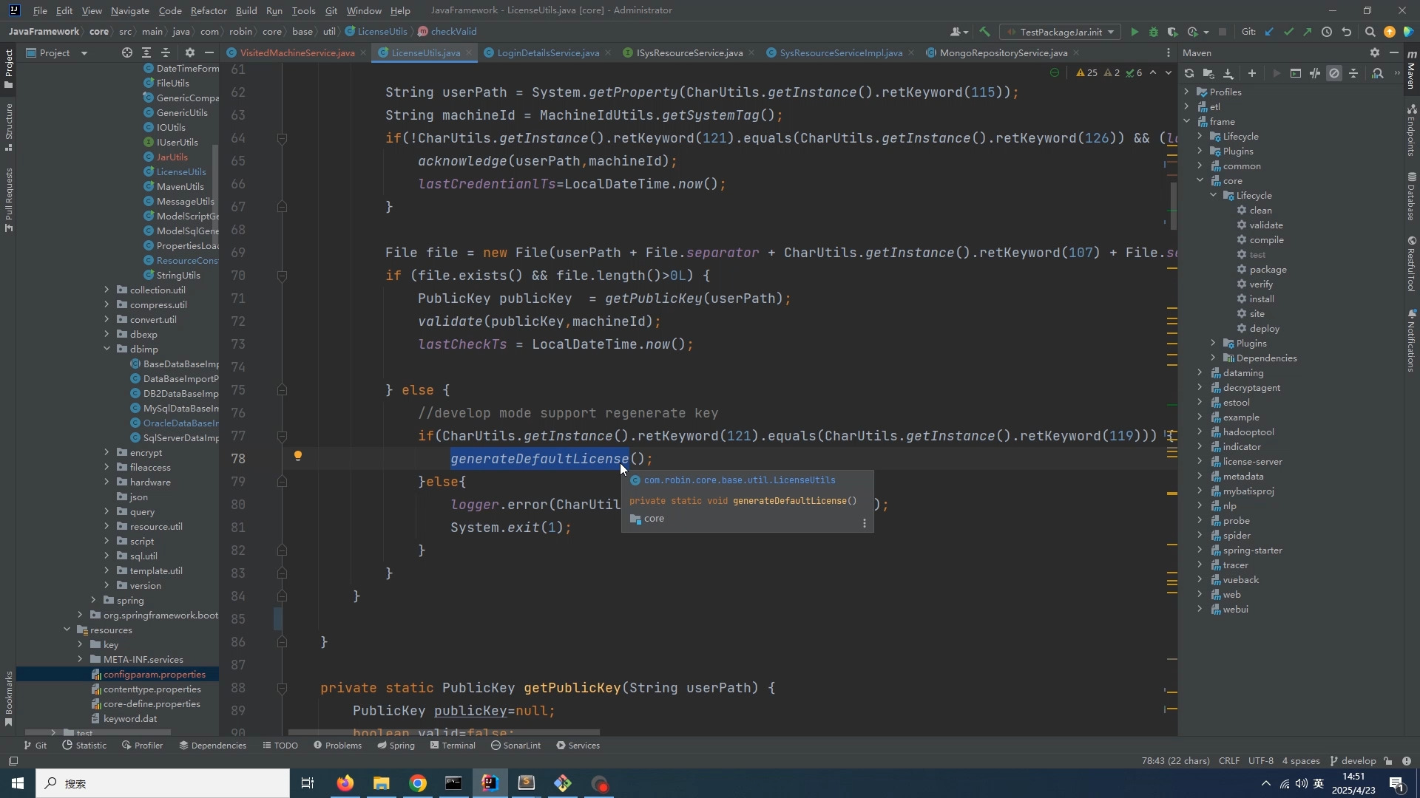Viewport: 1420px width, 798px height.
Task: Collapse all Maven tree nodes
Action: point(1353,73)
